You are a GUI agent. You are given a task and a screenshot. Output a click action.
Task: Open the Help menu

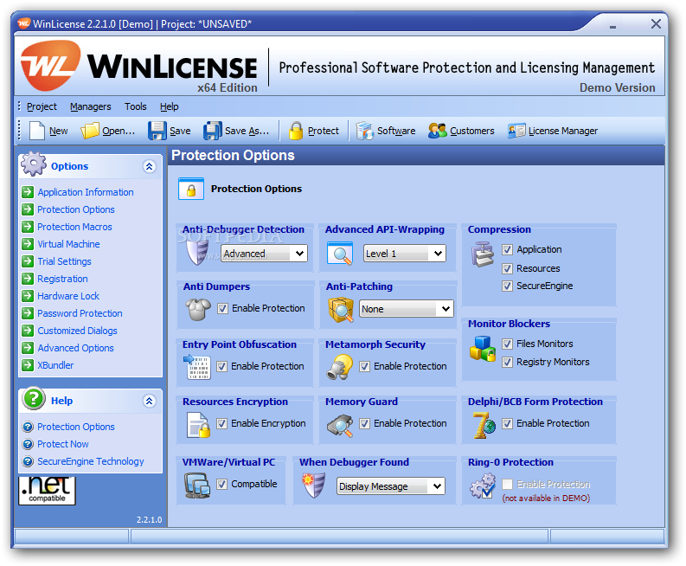[x=170, y=106]
